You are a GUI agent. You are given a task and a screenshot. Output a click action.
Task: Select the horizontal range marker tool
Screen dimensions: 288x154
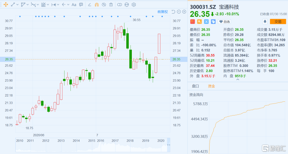pyautogui.click(x=53, y=4)
